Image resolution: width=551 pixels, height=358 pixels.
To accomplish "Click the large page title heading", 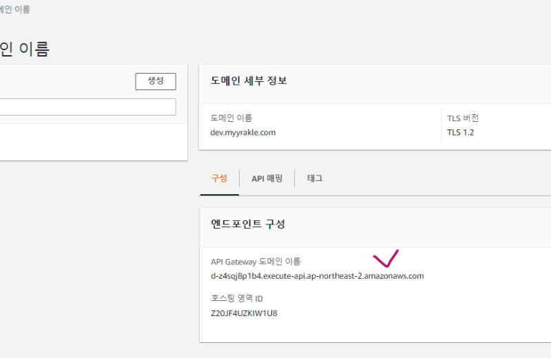I will (x=25, y=49).
